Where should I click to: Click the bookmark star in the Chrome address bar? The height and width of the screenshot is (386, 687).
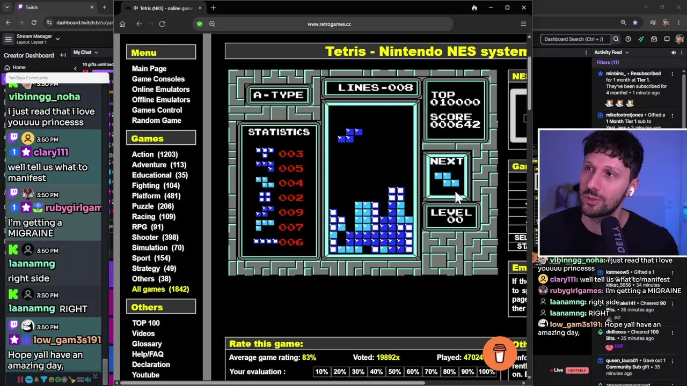pos(635,23)
